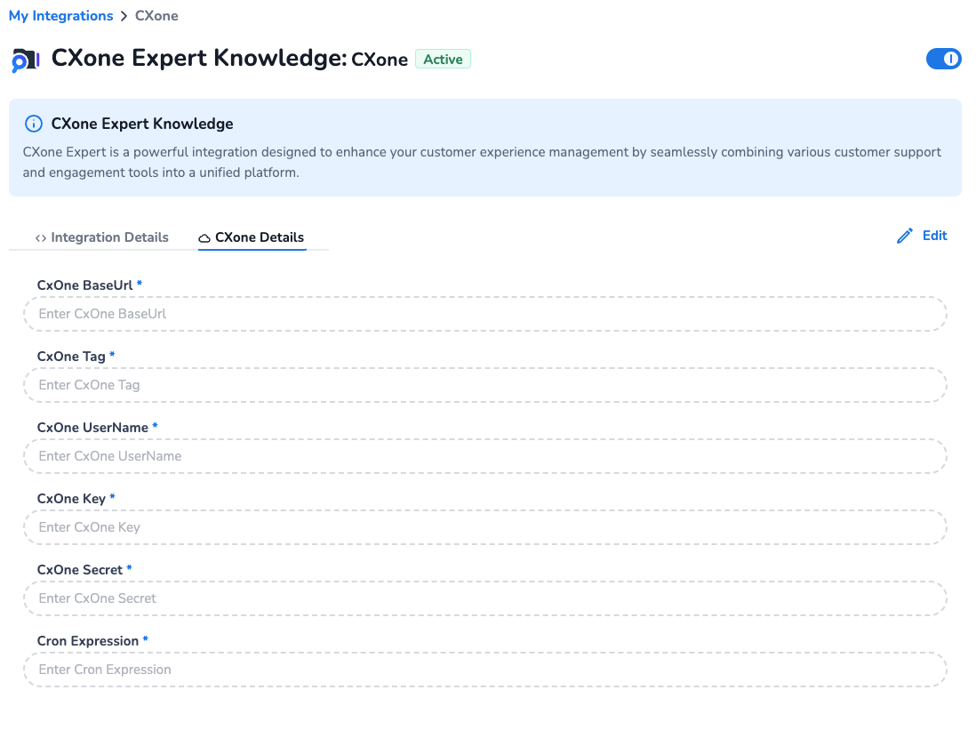Focus the CxOne Tag input field
Viewport: 976px width, 730px height.
(x=485, y=385)
